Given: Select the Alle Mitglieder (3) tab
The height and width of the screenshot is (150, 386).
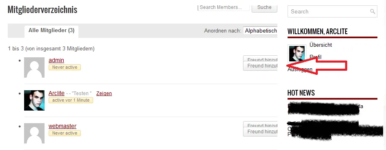Looking at the screenshot, I should (x=51, y=30).
